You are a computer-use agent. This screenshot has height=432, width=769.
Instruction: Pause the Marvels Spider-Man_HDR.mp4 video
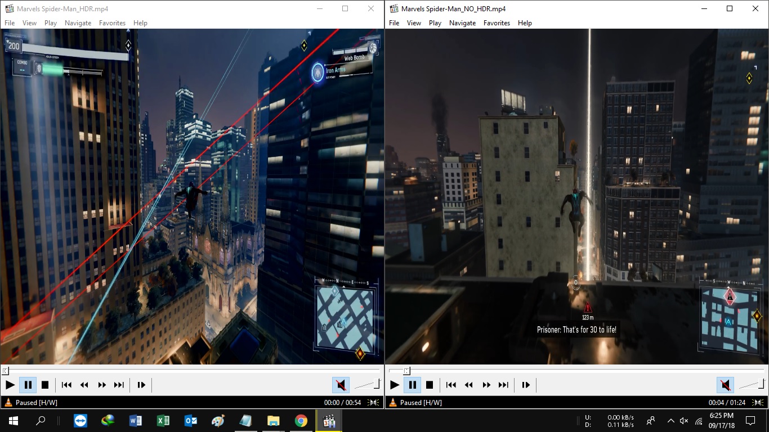28,385
